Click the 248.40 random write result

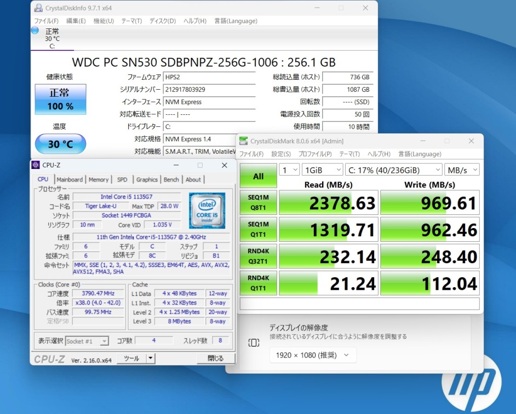click(x=430, y=256)
